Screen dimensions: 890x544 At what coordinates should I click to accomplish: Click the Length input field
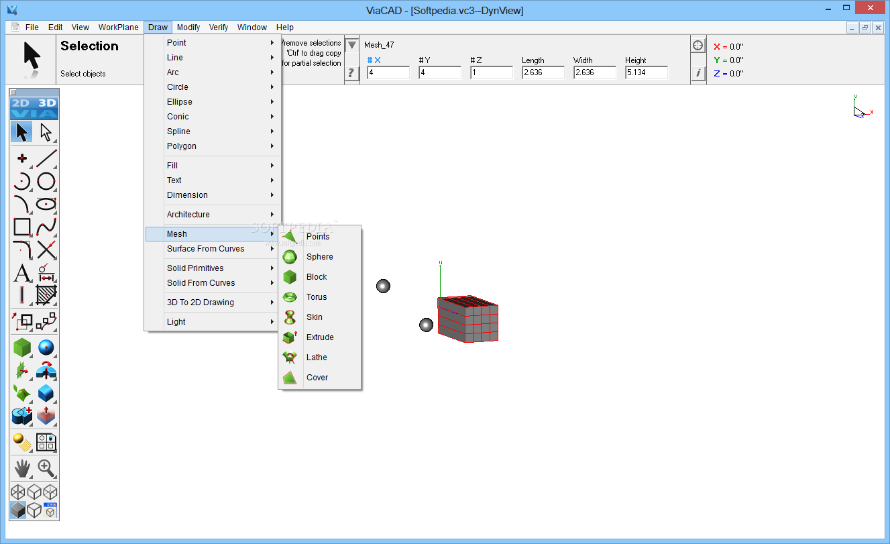543,72
